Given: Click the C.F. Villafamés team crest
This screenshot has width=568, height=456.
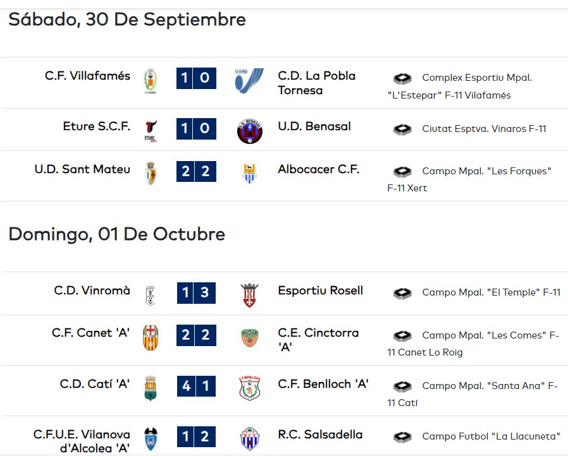Looking at the screenshot, I should (x=151, y=81).
